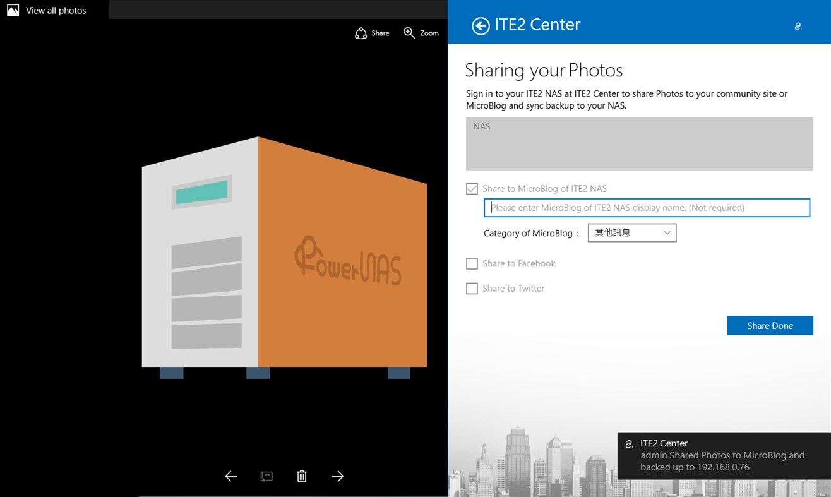This screenshot has height=497, width=831.
Task: Select the View all photos menu item
Action: point(56,9)
